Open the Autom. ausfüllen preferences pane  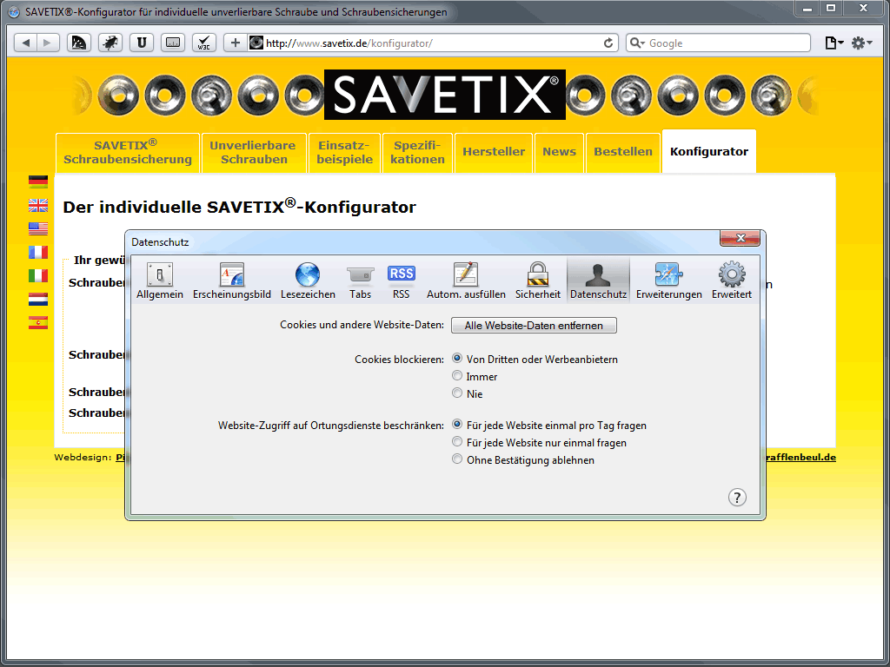(466, 281)
